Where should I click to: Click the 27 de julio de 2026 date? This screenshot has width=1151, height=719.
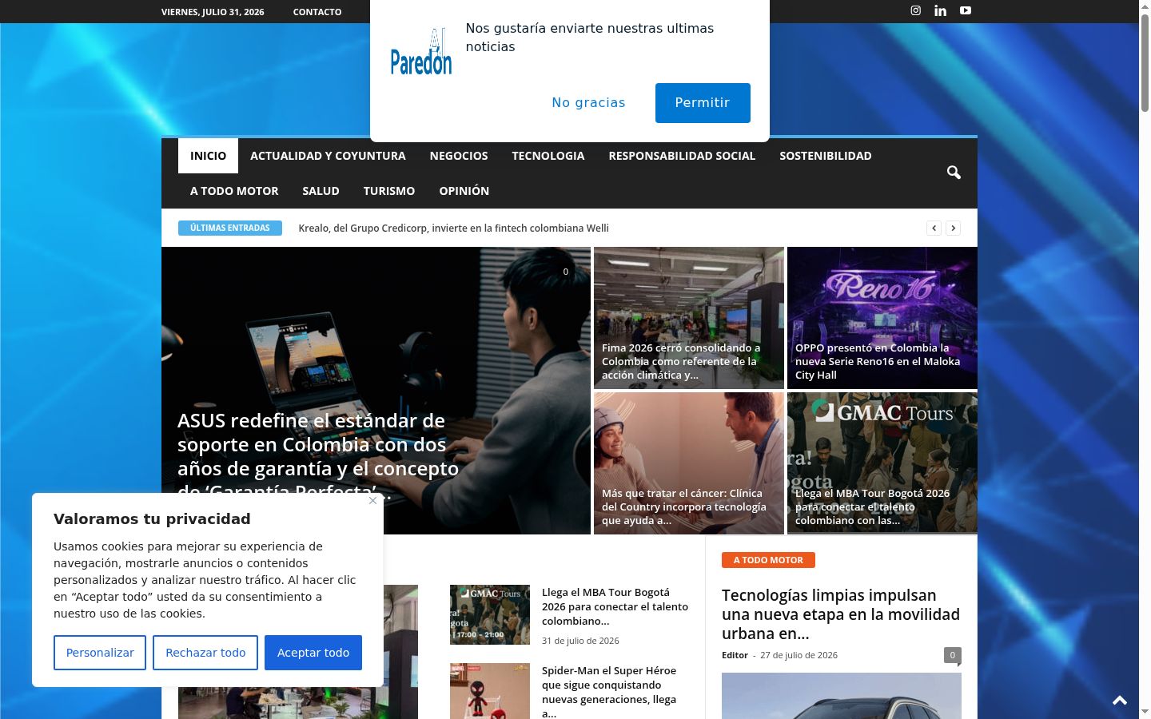[799, 655]
